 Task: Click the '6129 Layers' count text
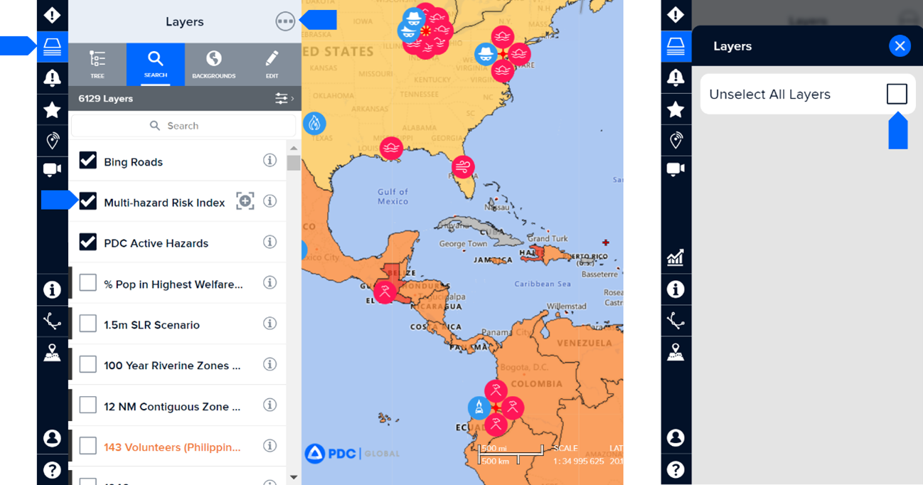pos(106,99)
